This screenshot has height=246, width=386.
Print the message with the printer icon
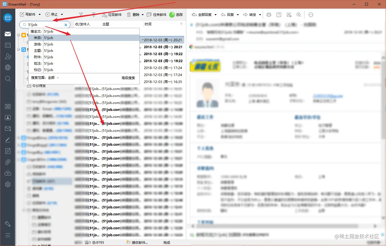pyautogui.click(x=269, y=15)
